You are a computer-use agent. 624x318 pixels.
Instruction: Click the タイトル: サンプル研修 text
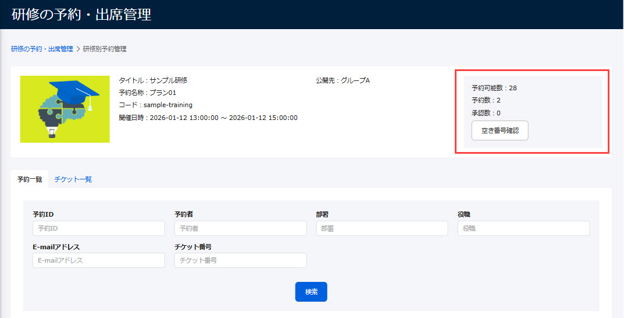153,80
